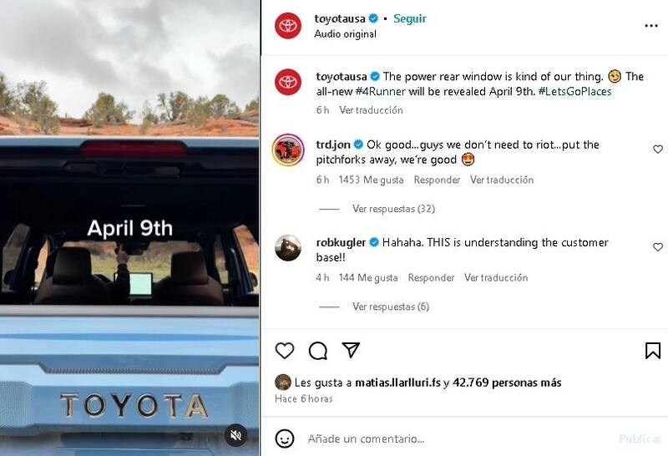Share the post with paper plane icon
The width and height of the screenshot is (668, 456).
351,350
